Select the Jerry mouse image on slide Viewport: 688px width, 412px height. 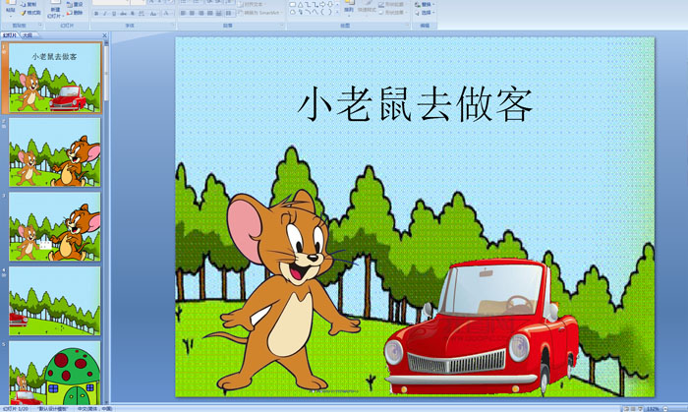(x=283, y=292)
